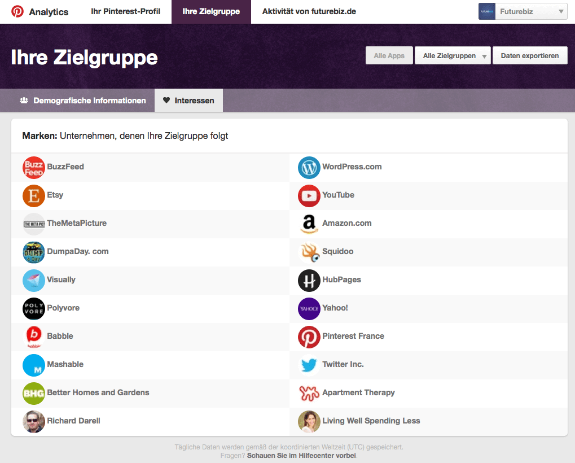
Task: Open the Futurebiz account dropdown
Action: (523, 11)
